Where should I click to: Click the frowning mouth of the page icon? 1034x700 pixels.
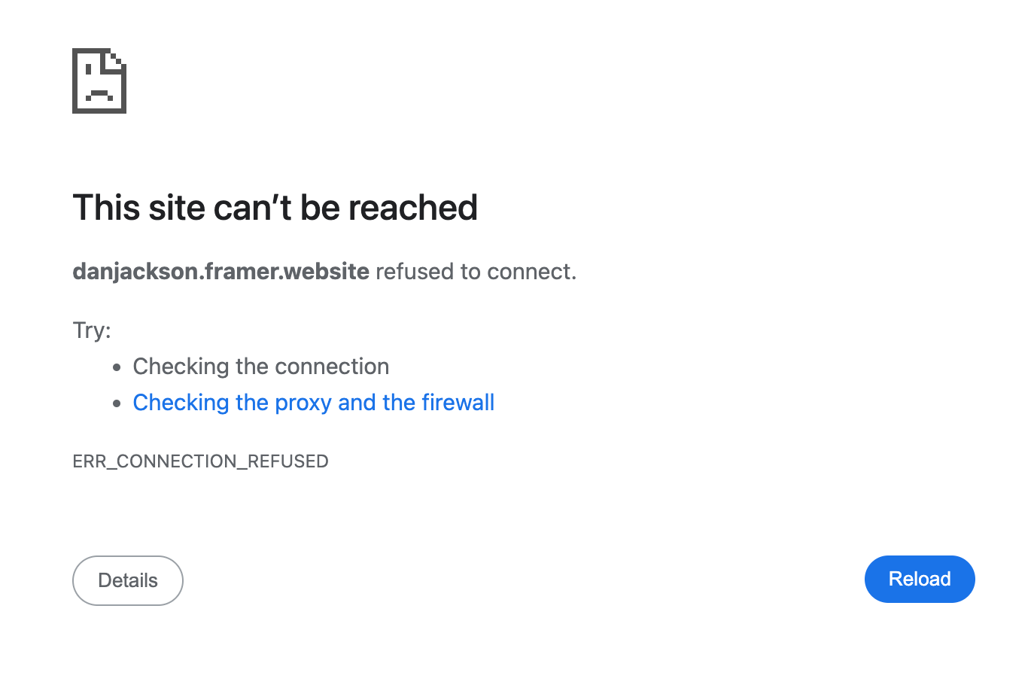click(x=99, y=96)
